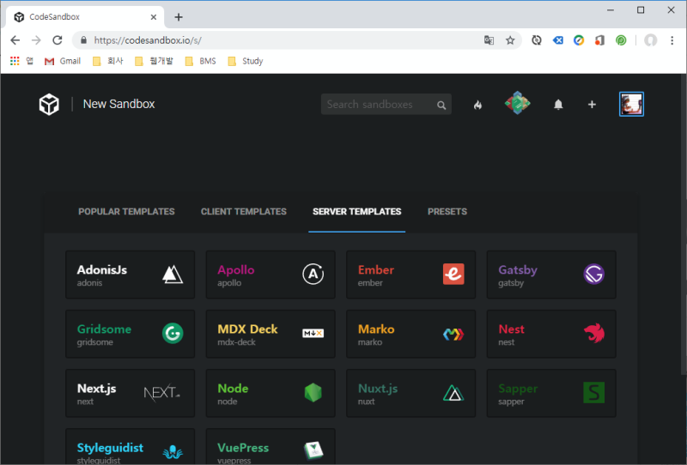Click the red Nest cat logo

point(594,334)
